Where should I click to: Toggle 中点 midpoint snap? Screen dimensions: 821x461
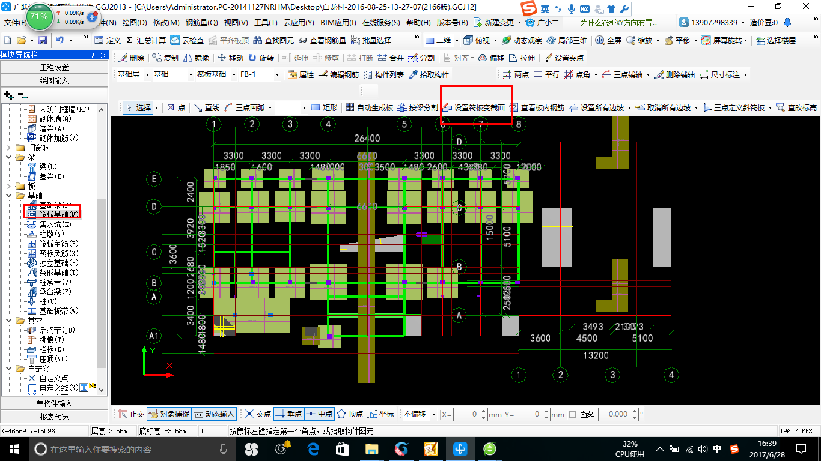click(319, 414)
